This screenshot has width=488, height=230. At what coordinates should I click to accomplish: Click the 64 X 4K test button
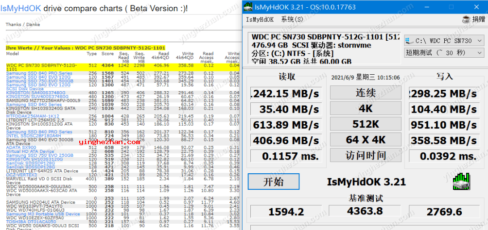pos(366,140)
